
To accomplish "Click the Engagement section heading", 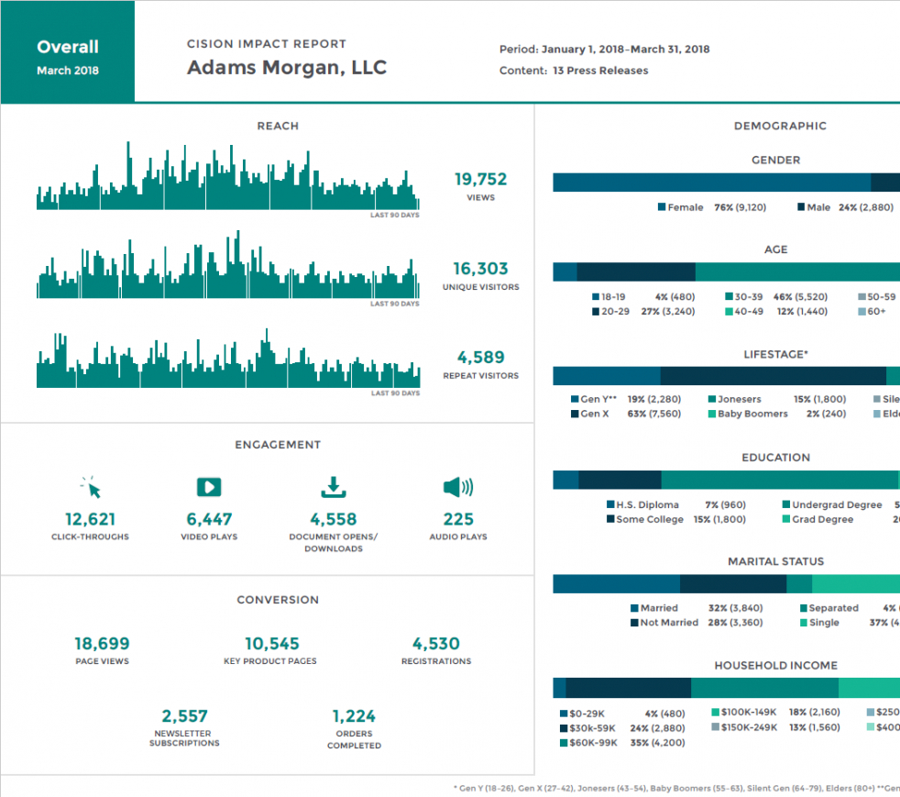I will coord(278,445).
